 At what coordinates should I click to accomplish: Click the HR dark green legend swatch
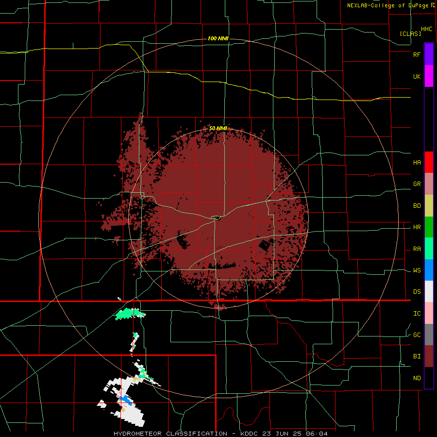point(429,227)
